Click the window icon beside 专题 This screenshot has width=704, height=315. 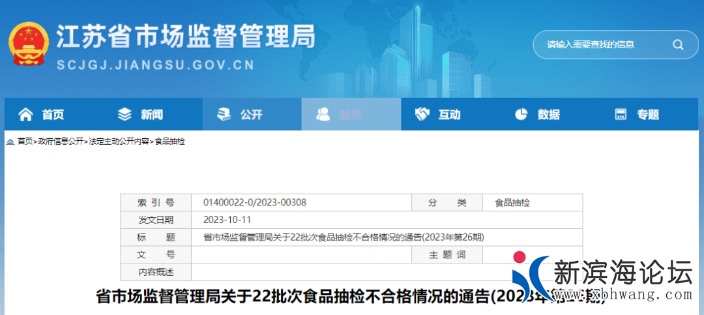[621, 115]
